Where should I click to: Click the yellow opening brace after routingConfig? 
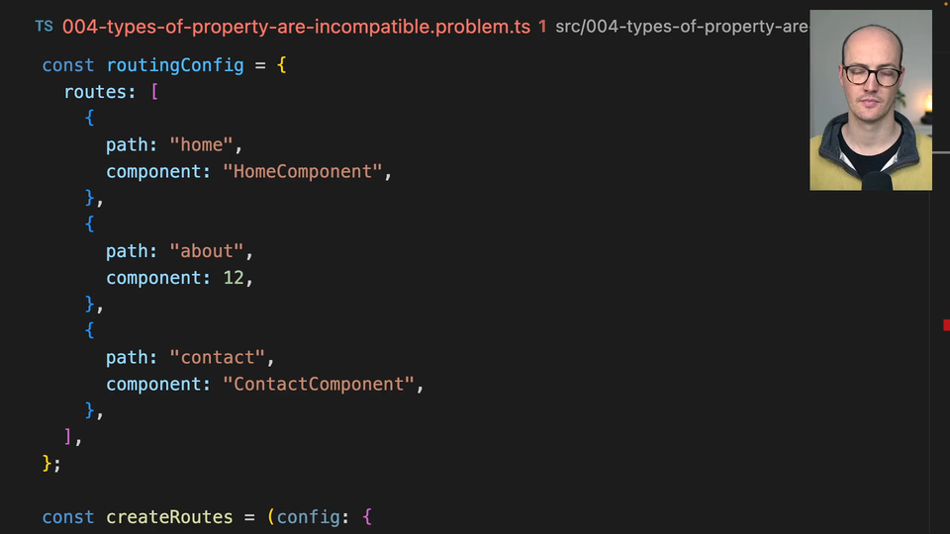281,65
